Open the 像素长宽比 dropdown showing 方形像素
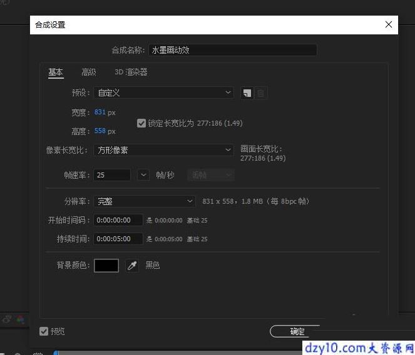 point(163,150)
